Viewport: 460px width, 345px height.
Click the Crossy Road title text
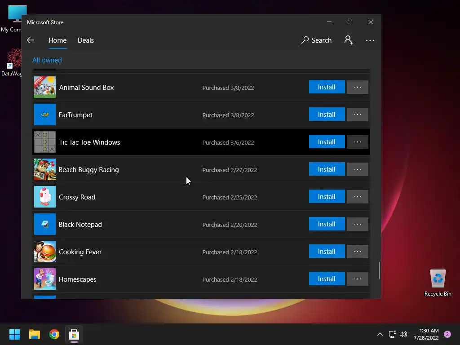(77, 197)
